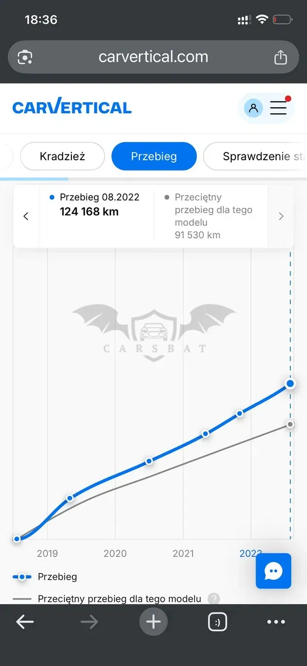
Task: Open the user profile icon
Action: (253, 108)
